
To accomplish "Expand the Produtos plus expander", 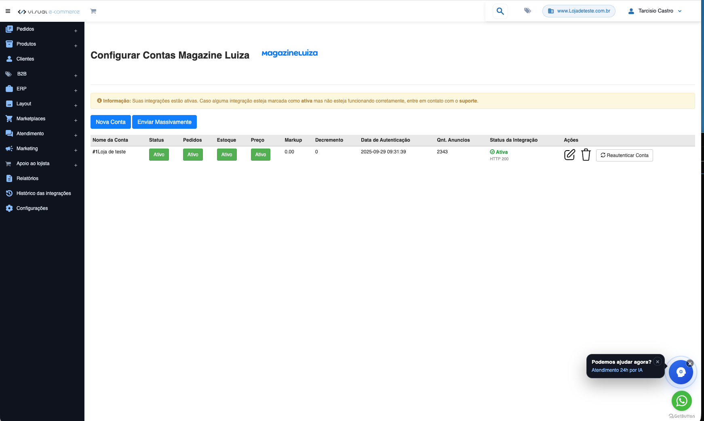I will tap(76, 46).
